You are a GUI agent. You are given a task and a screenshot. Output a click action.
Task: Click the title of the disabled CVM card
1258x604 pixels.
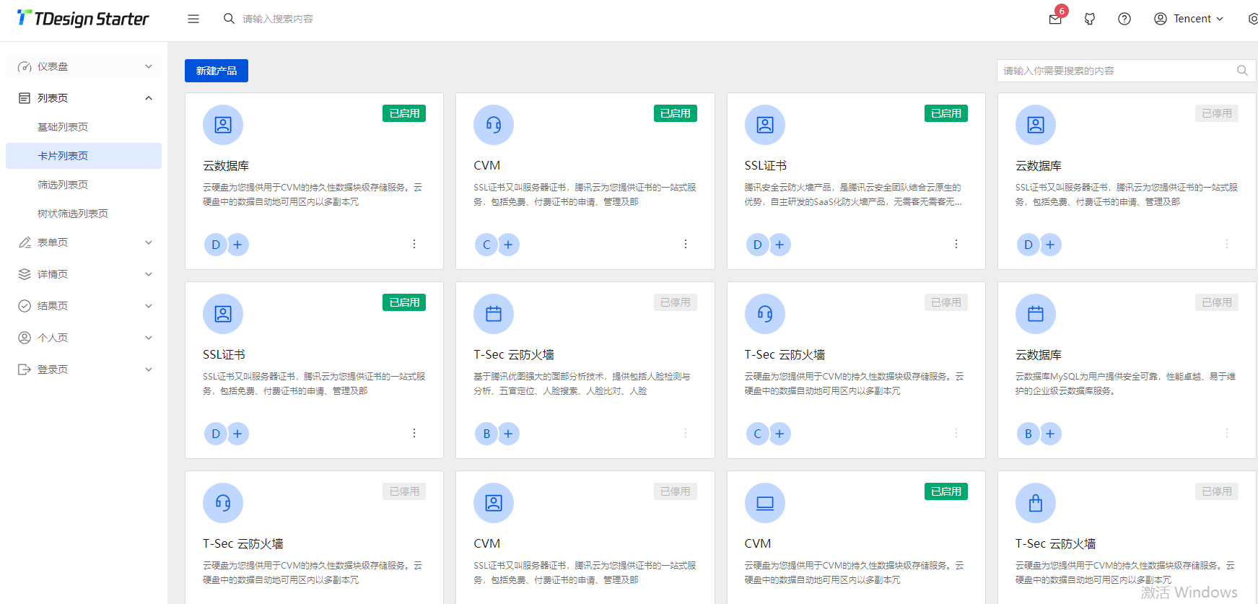487,544
